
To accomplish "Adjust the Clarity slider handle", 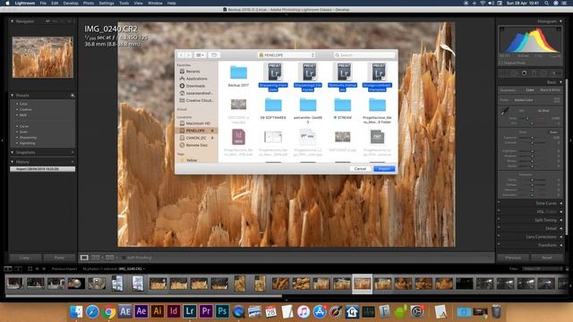I will coord(532,180).
